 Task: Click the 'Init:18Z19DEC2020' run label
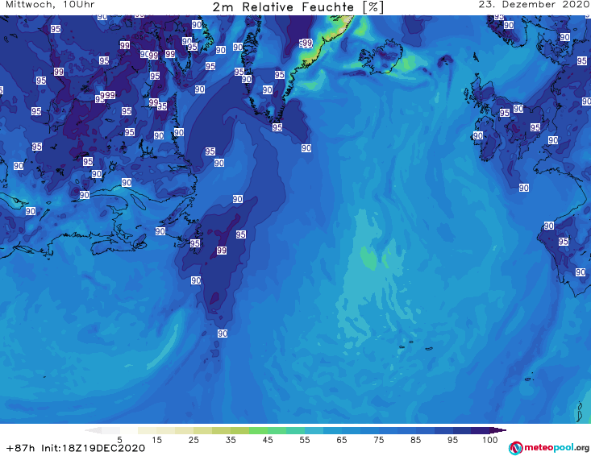pos(93,448)
